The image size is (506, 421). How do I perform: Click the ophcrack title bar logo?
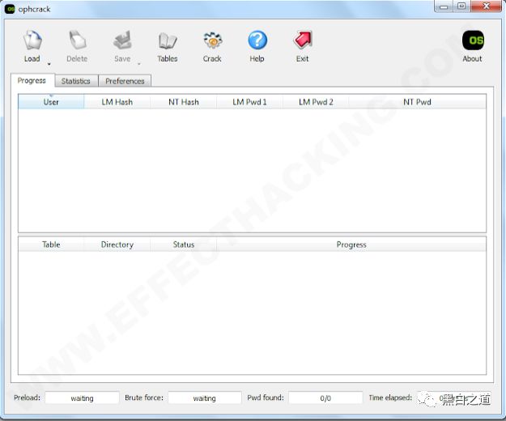click(10, 9)
